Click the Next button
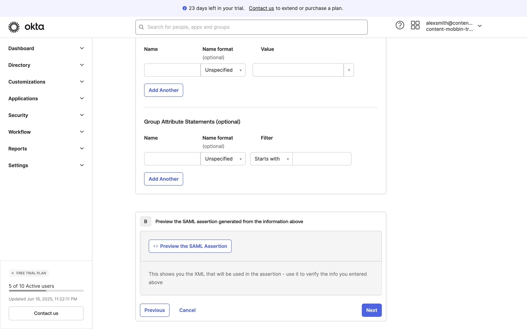Image resolution: width=527 pixels, height=329 pixels. click(371, 310)
